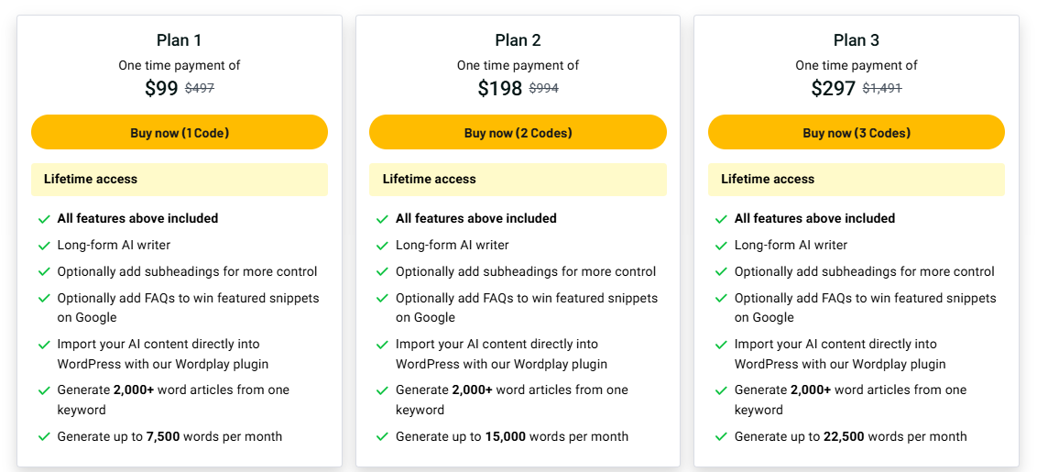The width and height of the screenshot is (1037, 472).
Task: Click the Plan 2 heading title
Action: (518, 40)
